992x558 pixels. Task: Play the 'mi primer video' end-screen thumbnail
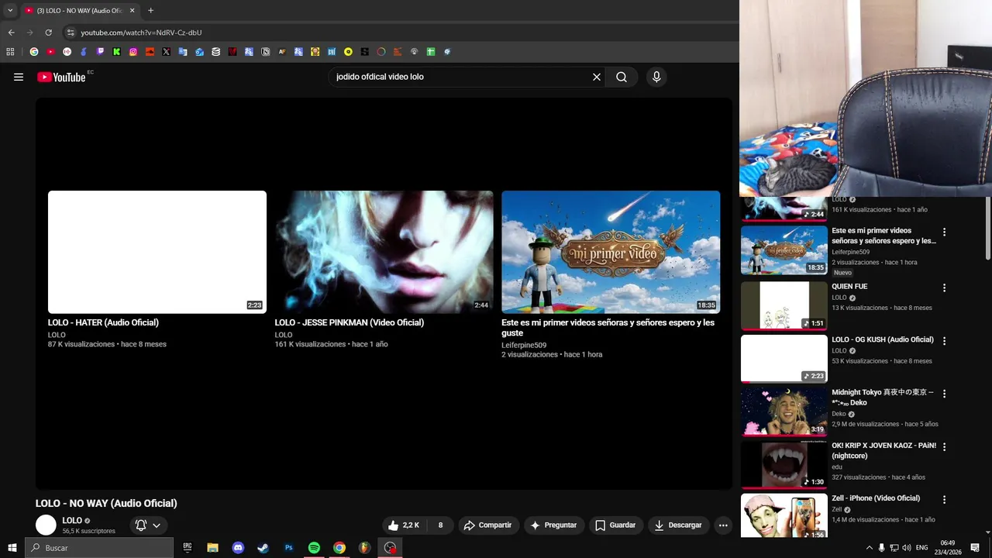pyautogui.click(x=611, y=252)
